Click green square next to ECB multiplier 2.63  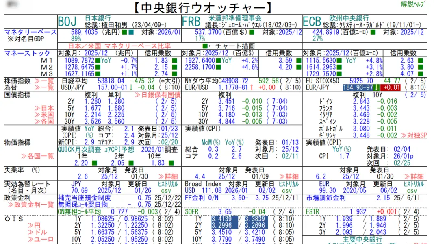(421, 60)
